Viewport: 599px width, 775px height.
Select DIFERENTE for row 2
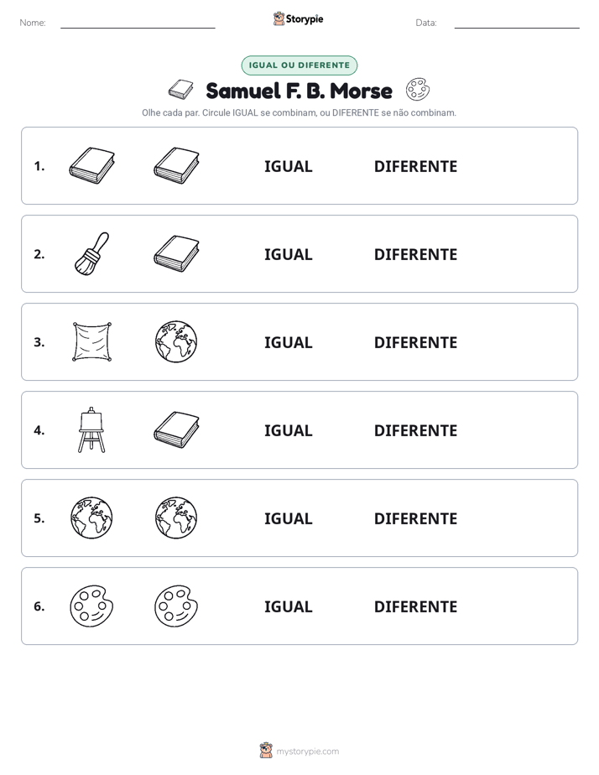tap(415, 254)
